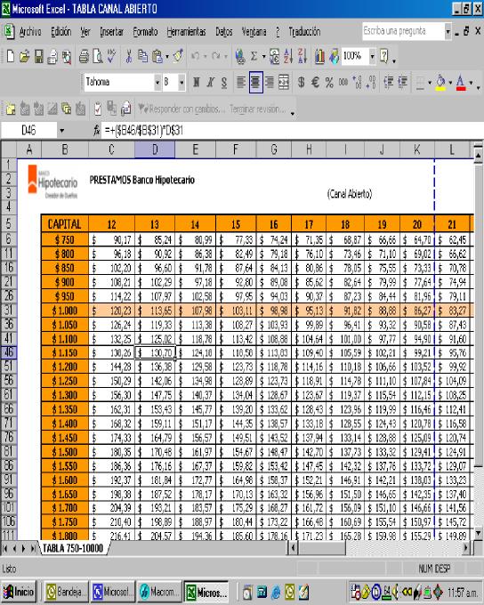Increase decimal places icon
Screen dimensions: 484x605
358,82
